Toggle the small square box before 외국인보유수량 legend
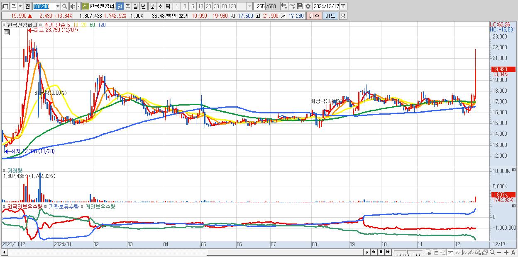 pyautogui.click(x=5, y=207)
